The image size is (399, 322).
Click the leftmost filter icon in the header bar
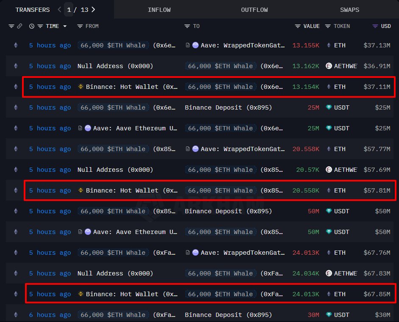pyautogui.click(x=11, y=26)
